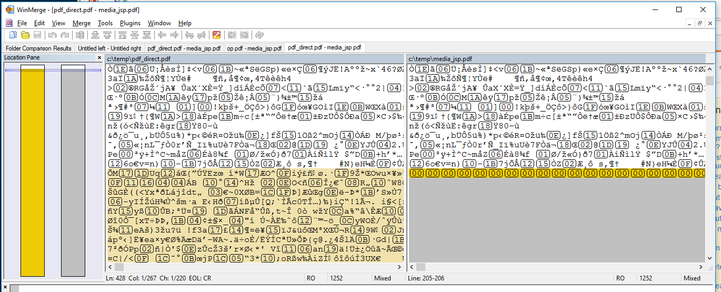The width and height of the screenshot is (721, 292).
Task: Open the Options wrench icon
Action: (216, 35)
